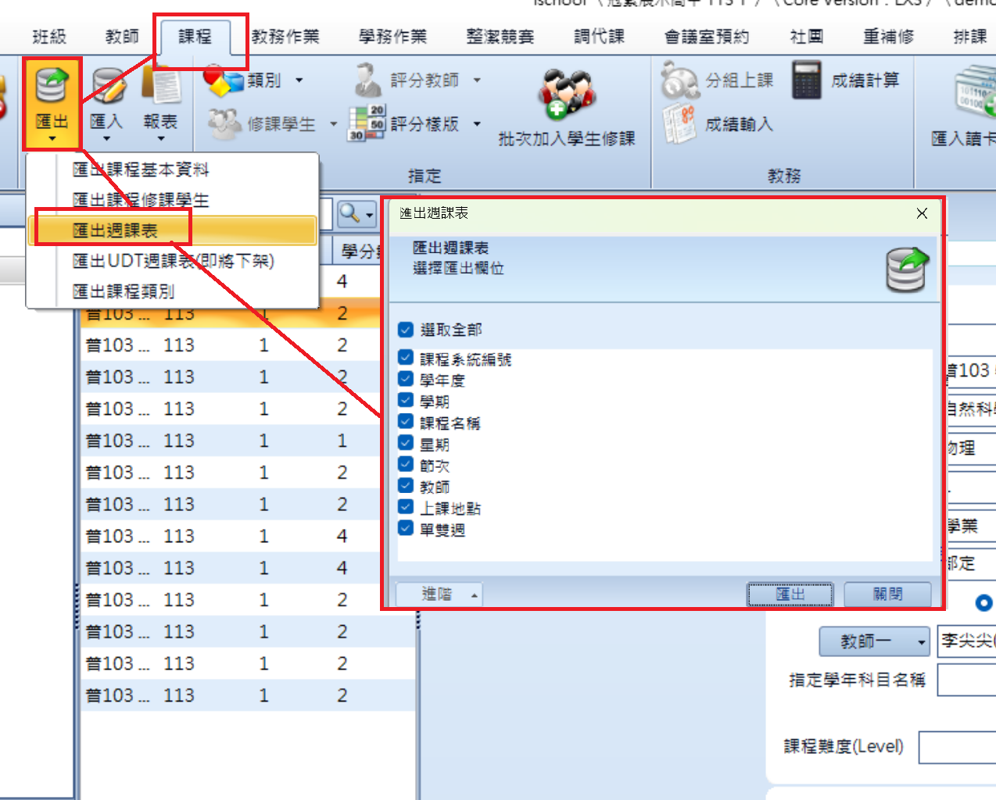The image size is (996, 800).
Task: Uncheck the 節次 checkbox
Action: [x=406, y=464]
